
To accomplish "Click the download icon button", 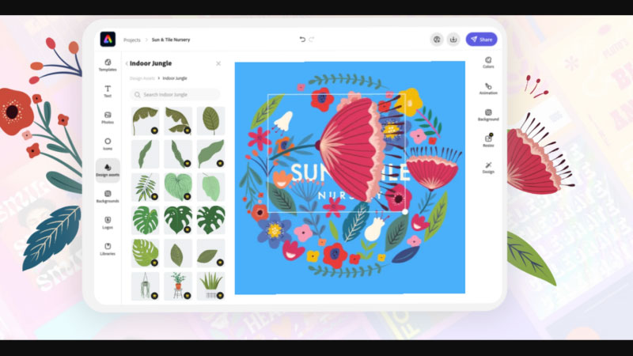I will coord(453,39).
